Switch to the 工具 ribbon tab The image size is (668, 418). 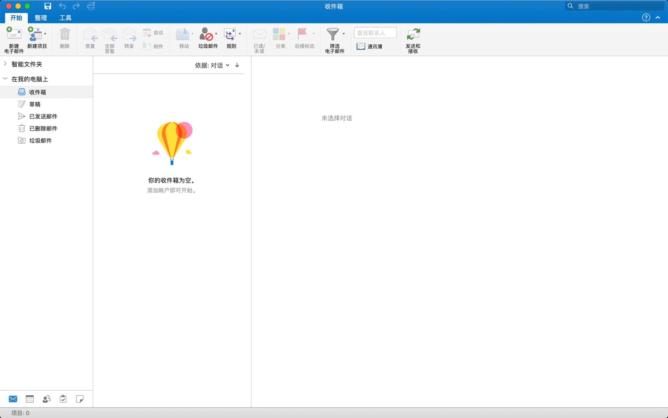(x=65, y=18)
